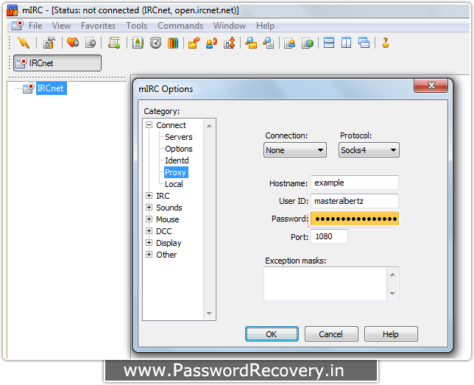Open the URLs List globe icon

coord(308,43)
